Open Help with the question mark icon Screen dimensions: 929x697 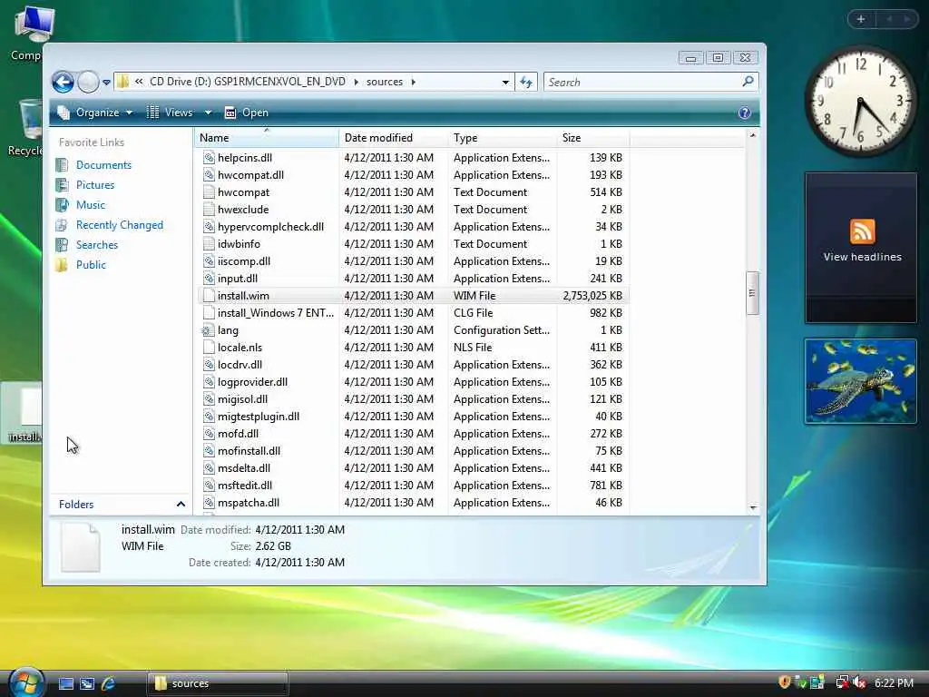[745, 113]
